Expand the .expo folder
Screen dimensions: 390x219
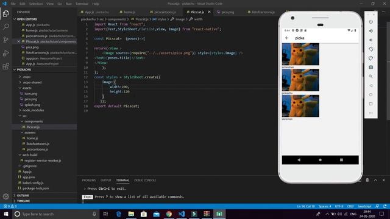click(26, 77)
